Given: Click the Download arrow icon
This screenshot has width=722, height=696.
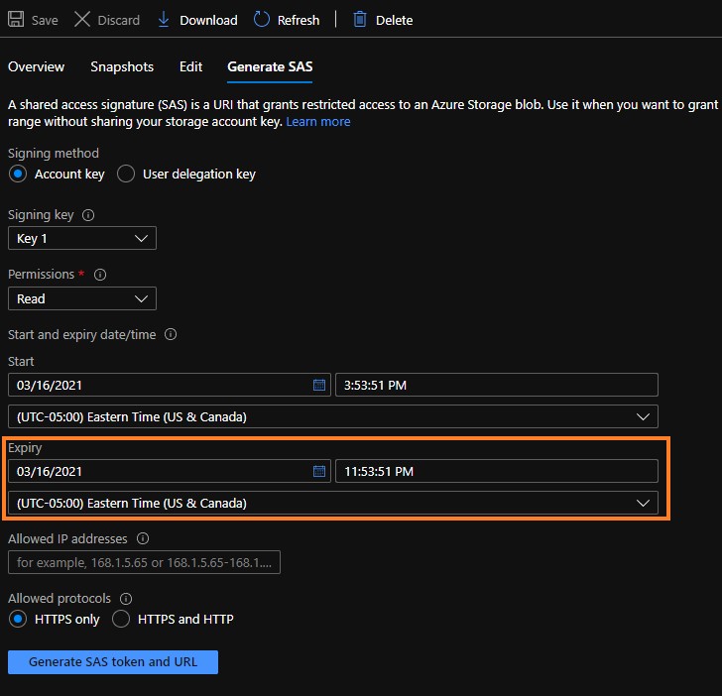Looking at the screenshot, I should pyautogui.click(x=164, y=20).
